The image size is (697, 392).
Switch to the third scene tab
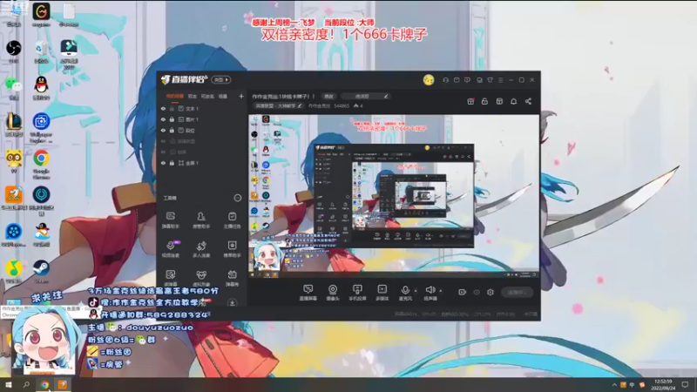pyautogui.click(x=207, y=97)
